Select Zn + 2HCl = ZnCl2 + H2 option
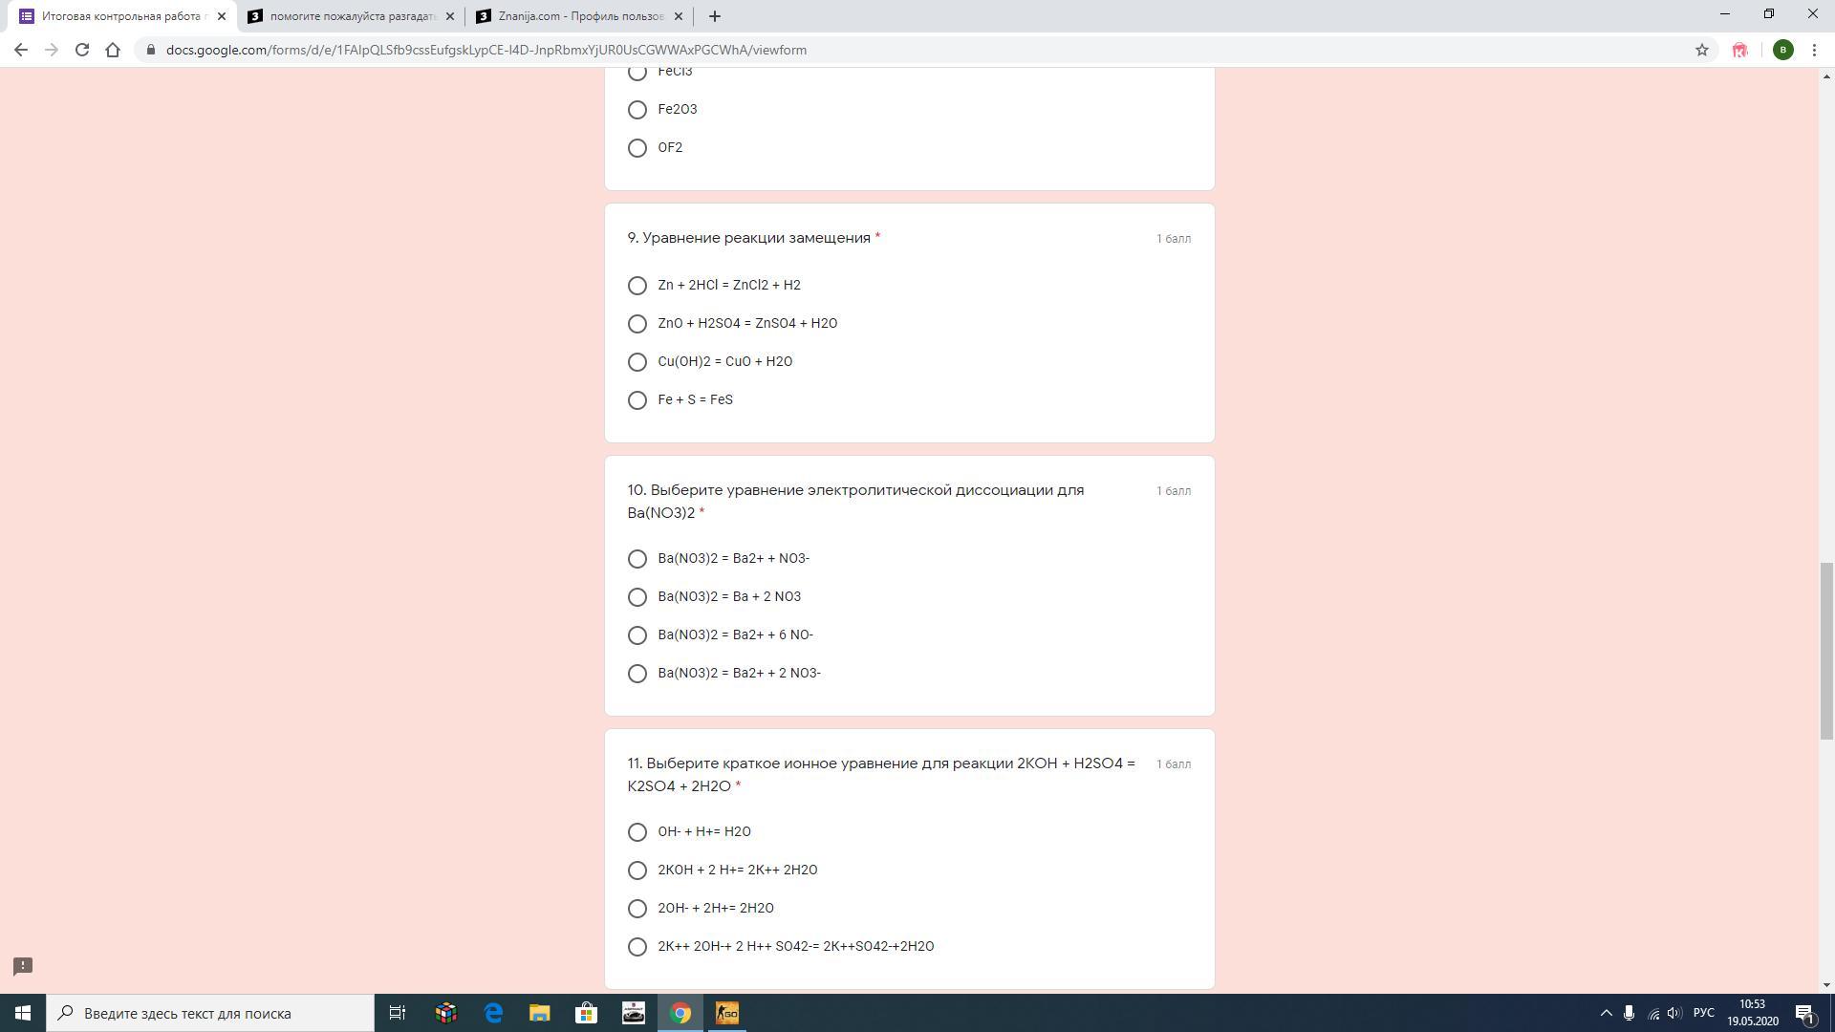This screenshot has width=1835, height=1032. tap(637, 286)
